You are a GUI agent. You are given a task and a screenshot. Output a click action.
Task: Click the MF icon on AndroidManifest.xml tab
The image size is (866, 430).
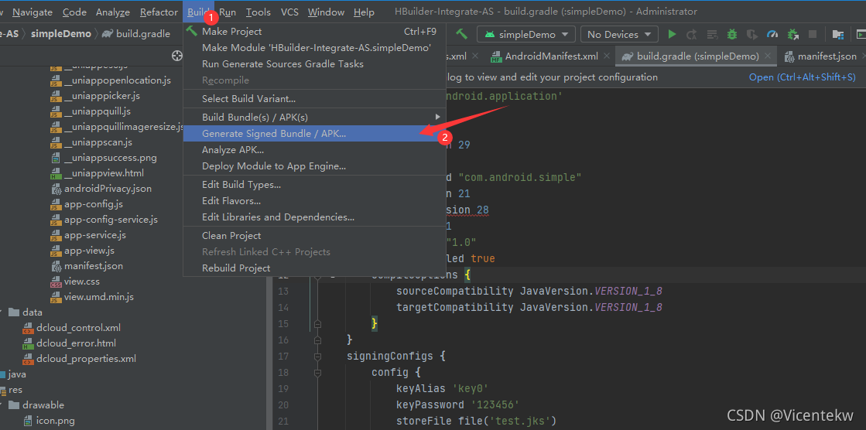point(496,56)
